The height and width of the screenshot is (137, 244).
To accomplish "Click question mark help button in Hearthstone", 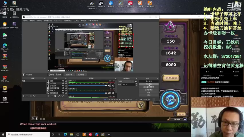I will pyautogui.click(x=141, y=105).
